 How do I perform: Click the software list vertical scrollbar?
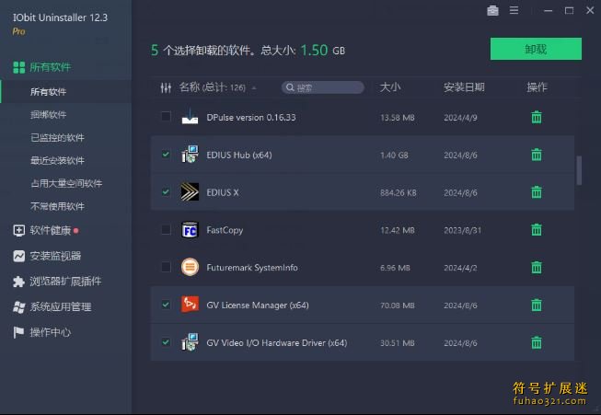(579, 170)
